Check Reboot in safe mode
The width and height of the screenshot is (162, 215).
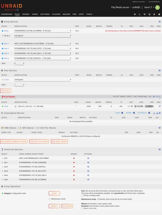(x=82, y=208)
